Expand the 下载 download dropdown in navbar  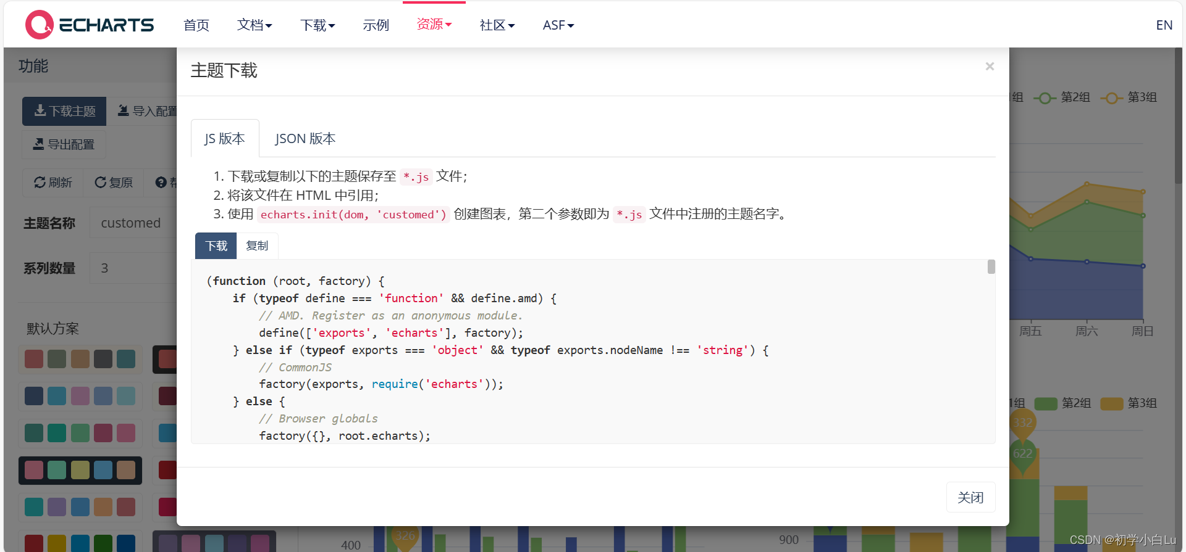pyautogui.click(x=318, y=25)
